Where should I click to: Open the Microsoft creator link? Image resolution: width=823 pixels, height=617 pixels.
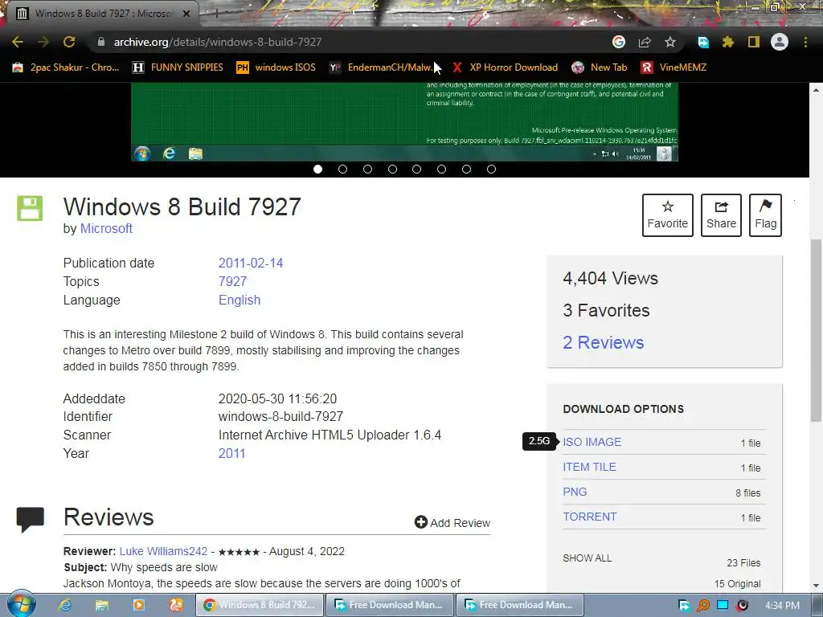pyautogui.click(x=106, y=229)
